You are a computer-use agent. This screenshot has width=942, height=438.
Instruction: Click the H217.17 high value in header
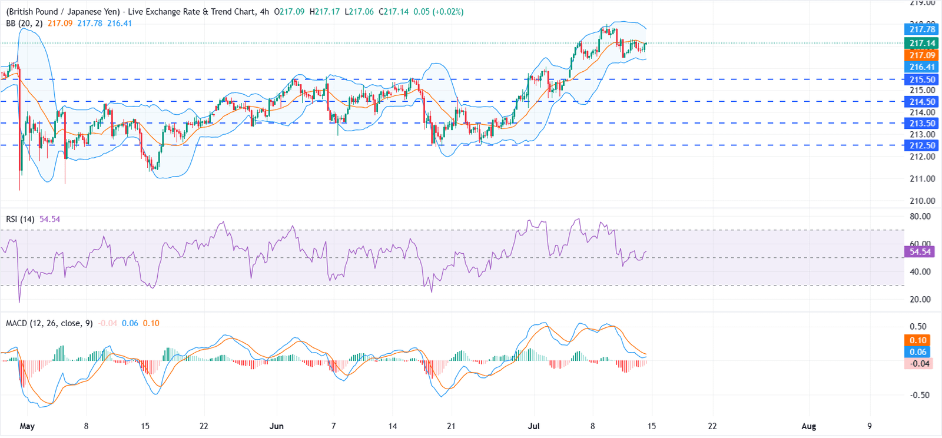tap(325, 12)
